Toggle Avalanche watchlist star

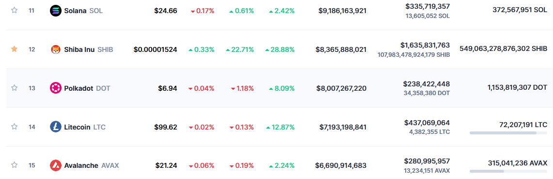pos(14,165)
